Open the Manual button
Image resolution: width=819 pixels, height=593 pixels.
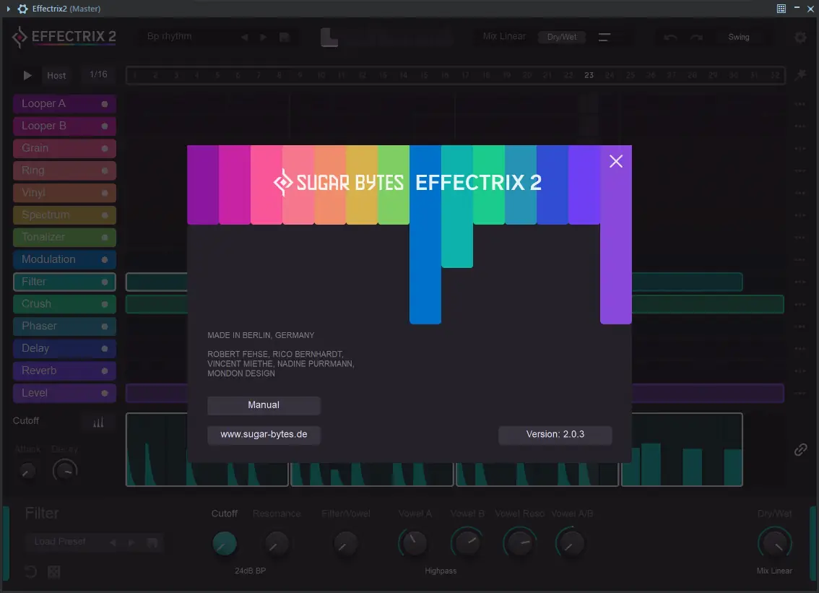click(x=264, y=405)
